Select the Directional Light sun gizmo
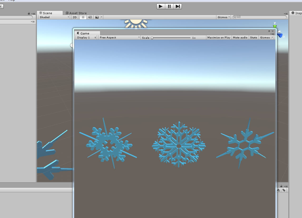Image resolution: width=302 pixels, height=218 pixels. click(x=136, y=23)
